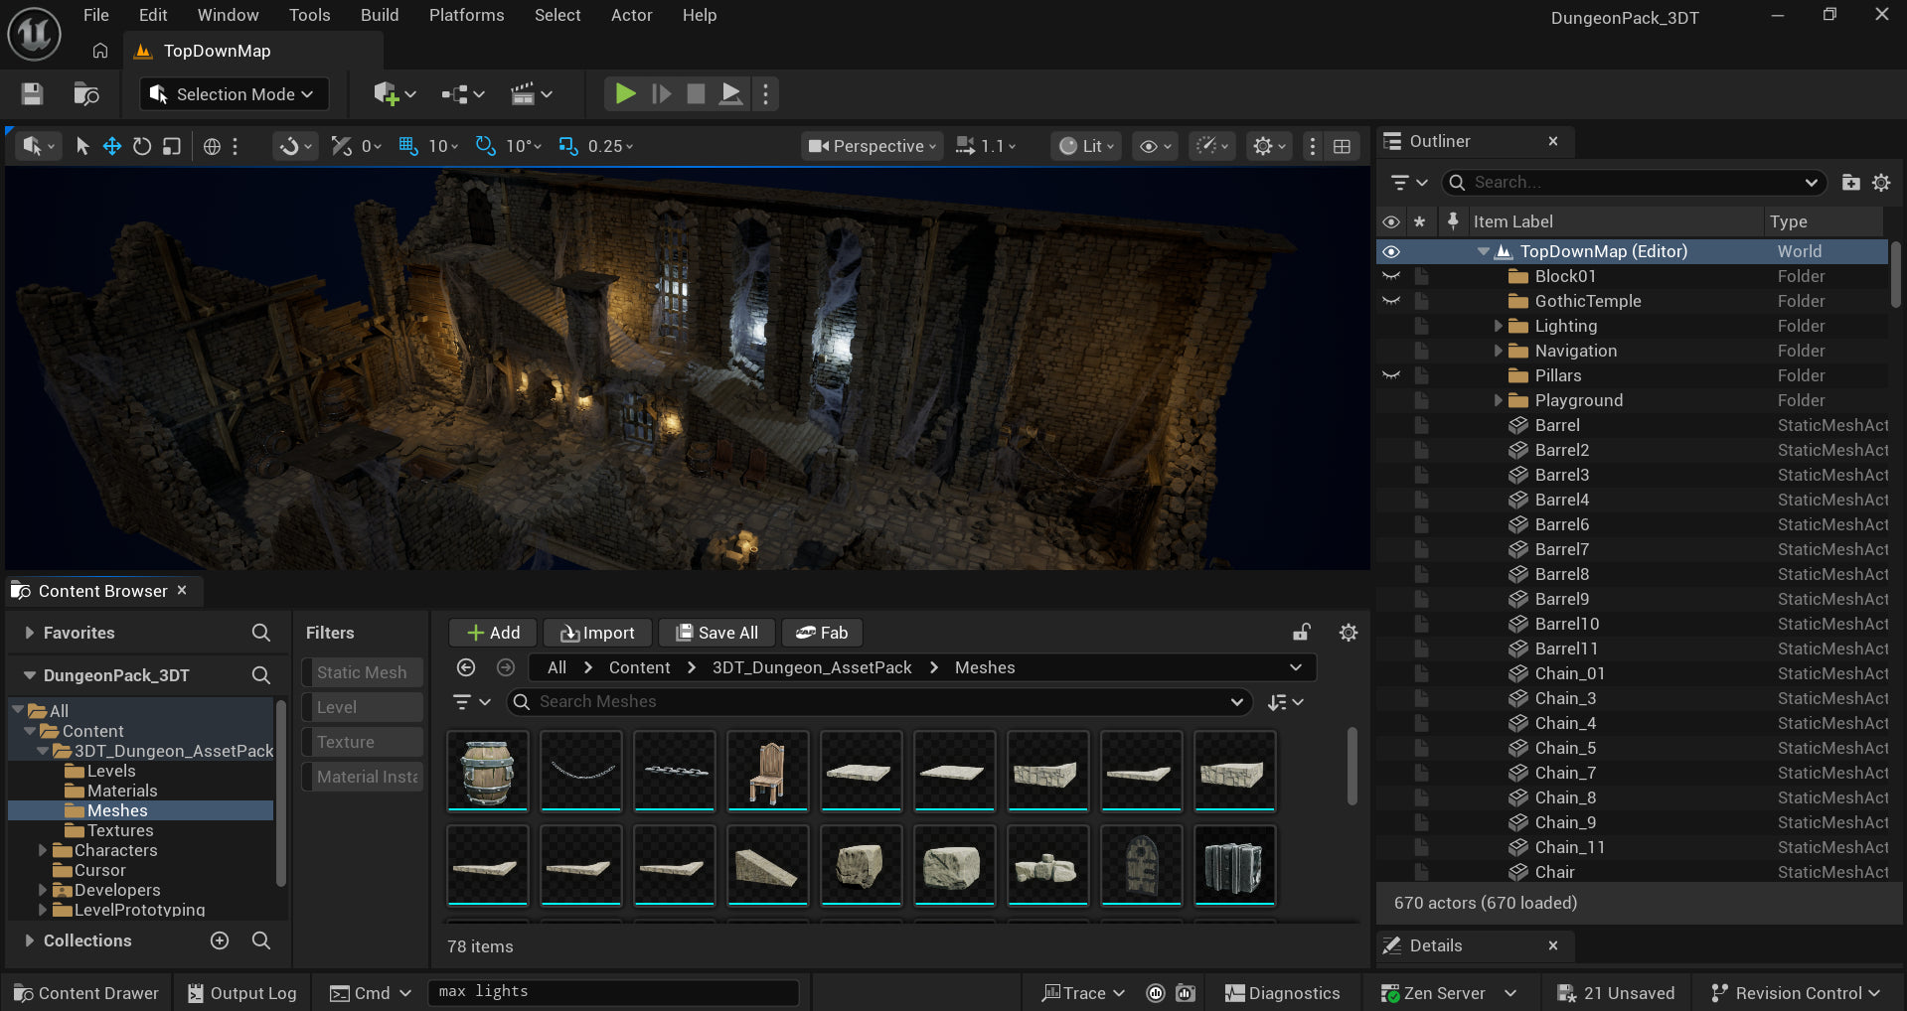This screenshot has width=1907, height=1011.
Task: Expand the Playground folder in Outliner
Action: click(1498, 400)
